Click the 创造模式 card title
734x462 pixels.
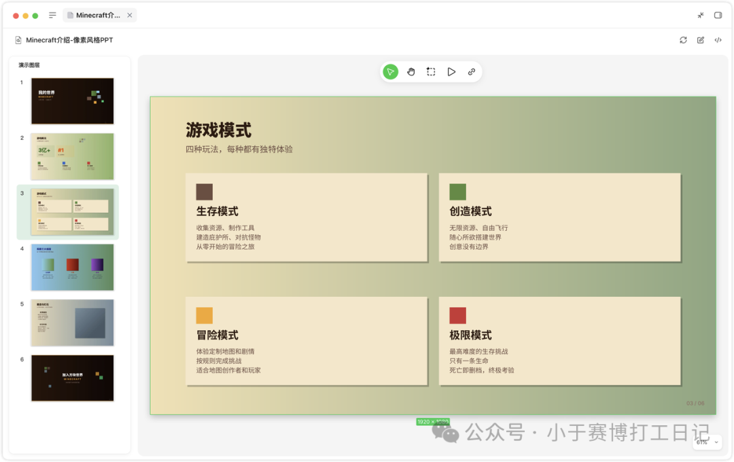[x=470, y=211]
